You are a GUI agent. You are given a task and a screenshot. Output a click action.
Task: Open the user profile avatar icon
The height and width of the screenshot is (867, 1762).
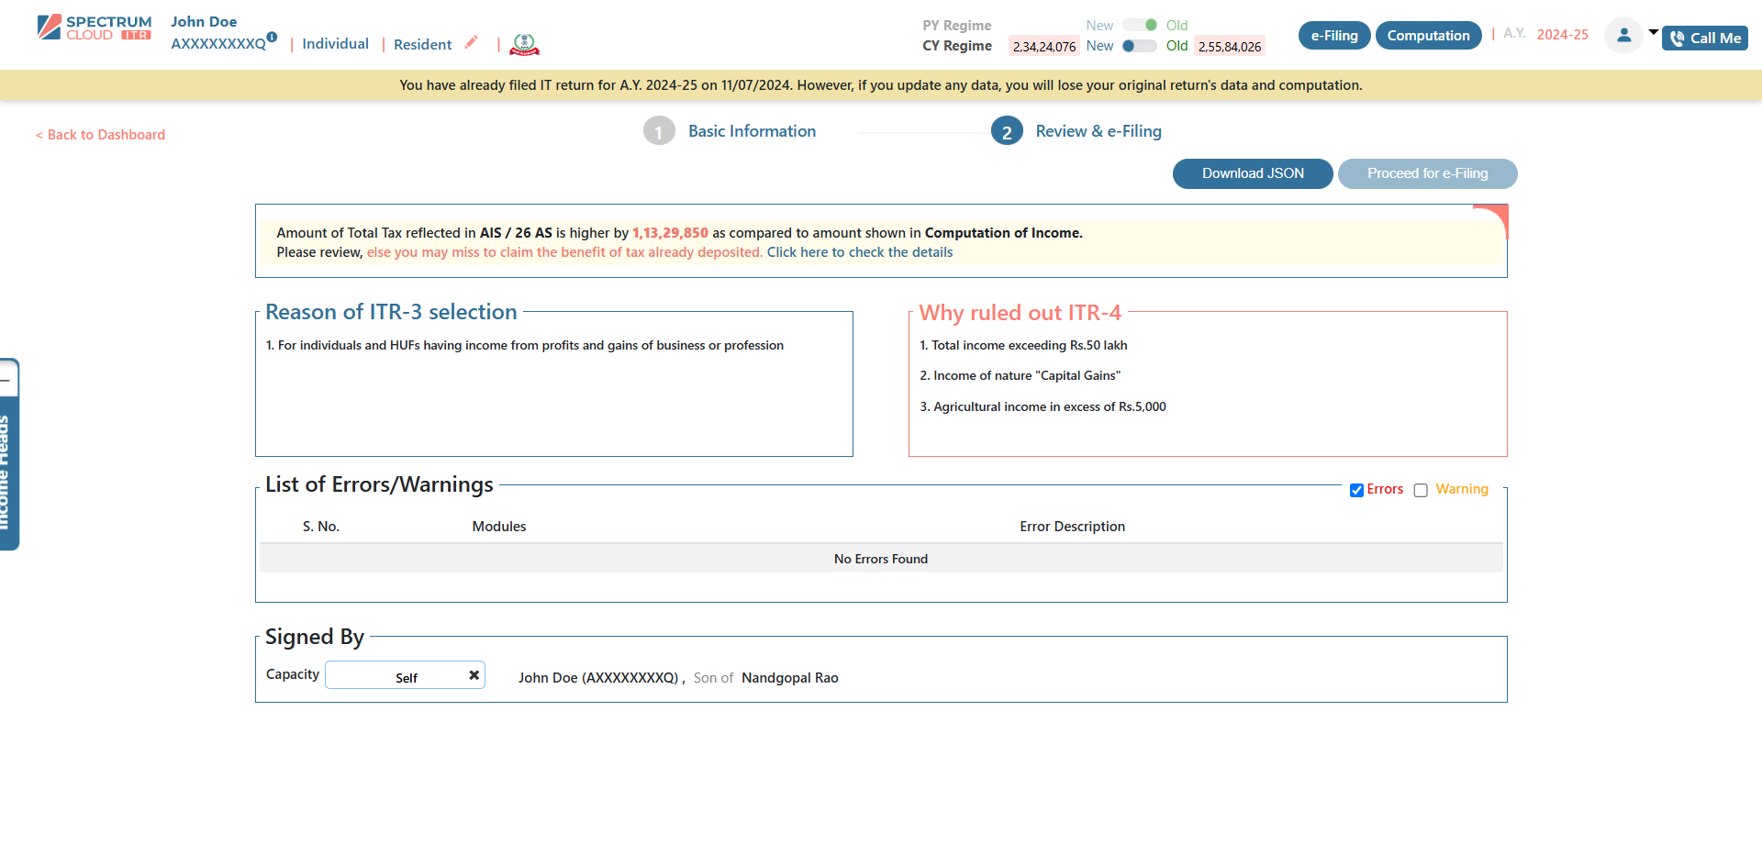coord(1623,35)
